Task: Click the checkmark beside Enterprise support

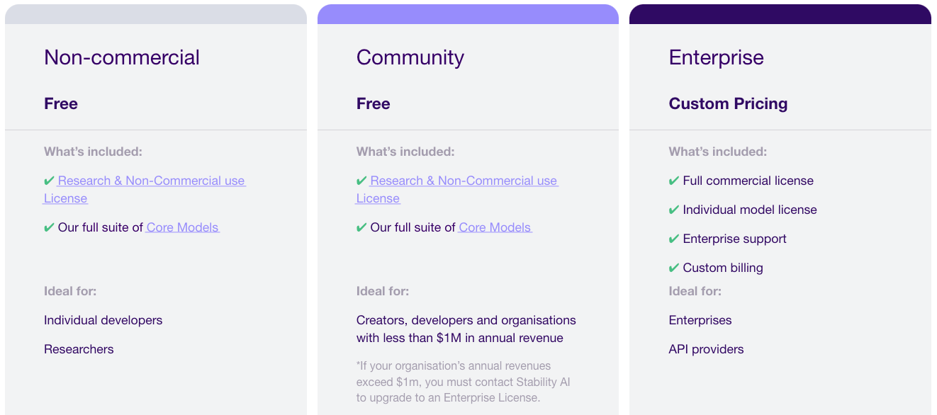Action: (674, 239)
